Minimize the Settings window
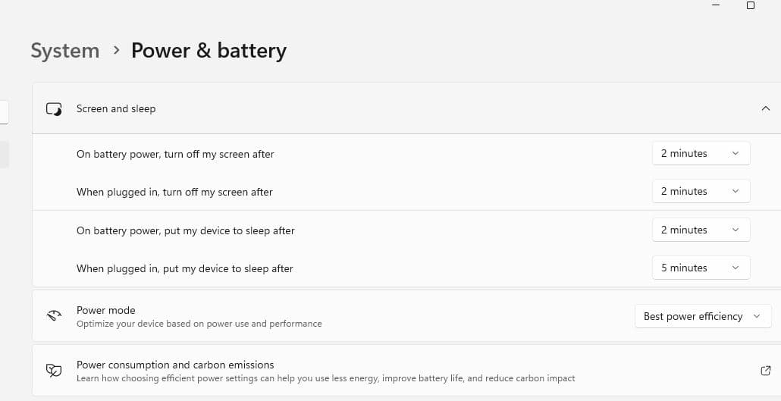Image resolution: width=781 pixels, height=401 pixels. (x=715, y=5)
